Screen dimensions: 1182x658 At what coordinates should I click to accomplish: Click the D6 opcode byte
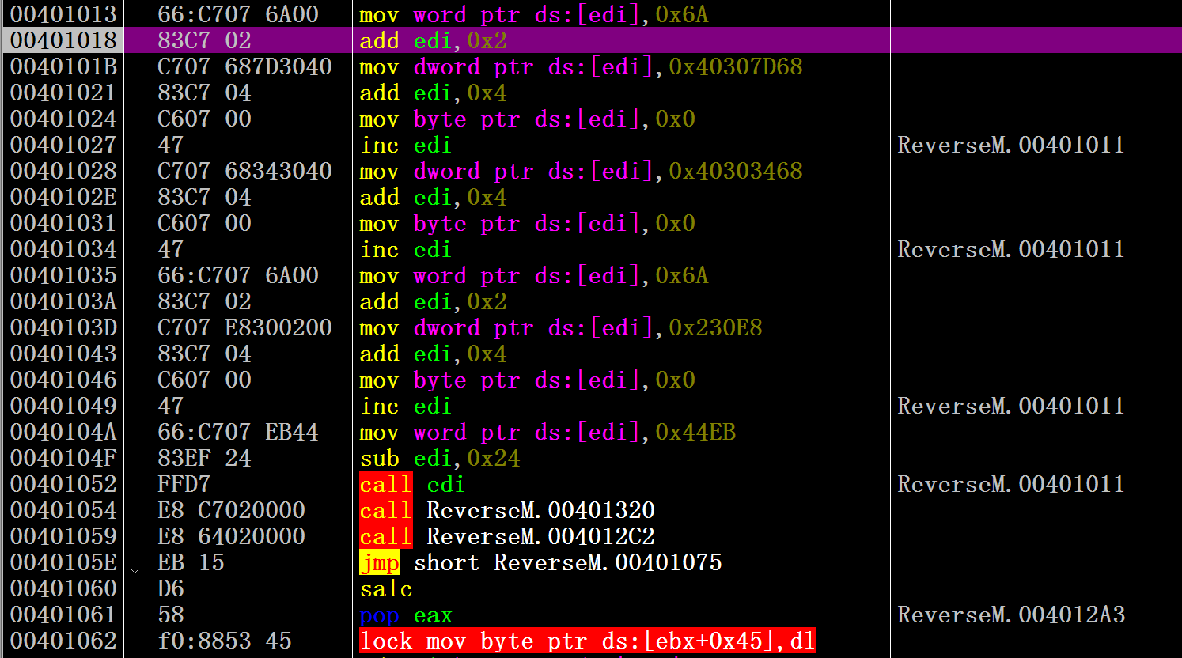(x=171, y=588)
